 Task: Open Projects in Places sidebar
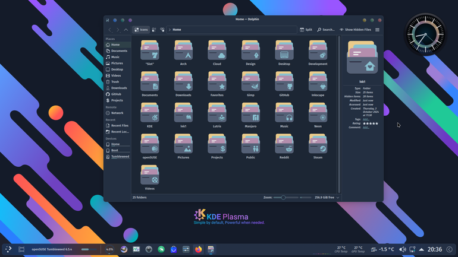[118, 100]
